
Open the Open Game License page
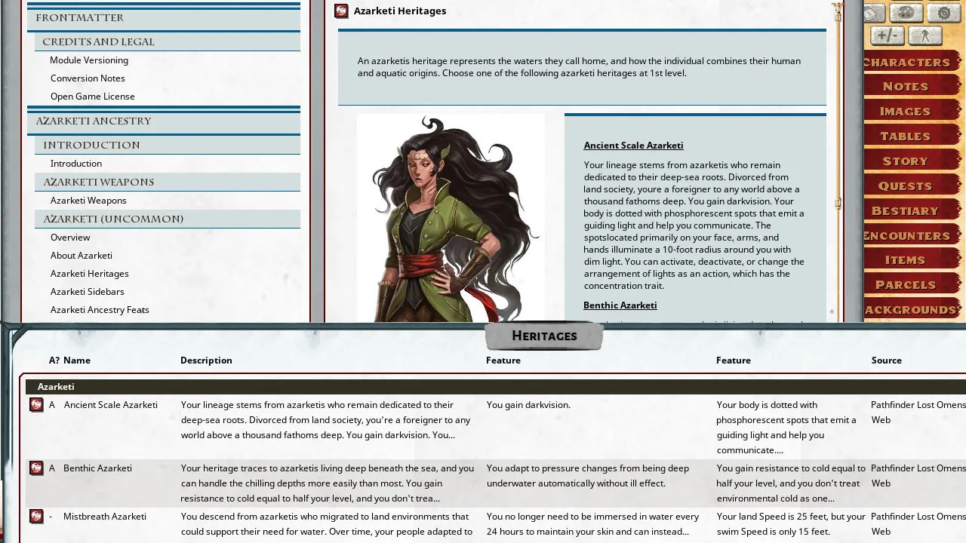[x=92, y=97]
